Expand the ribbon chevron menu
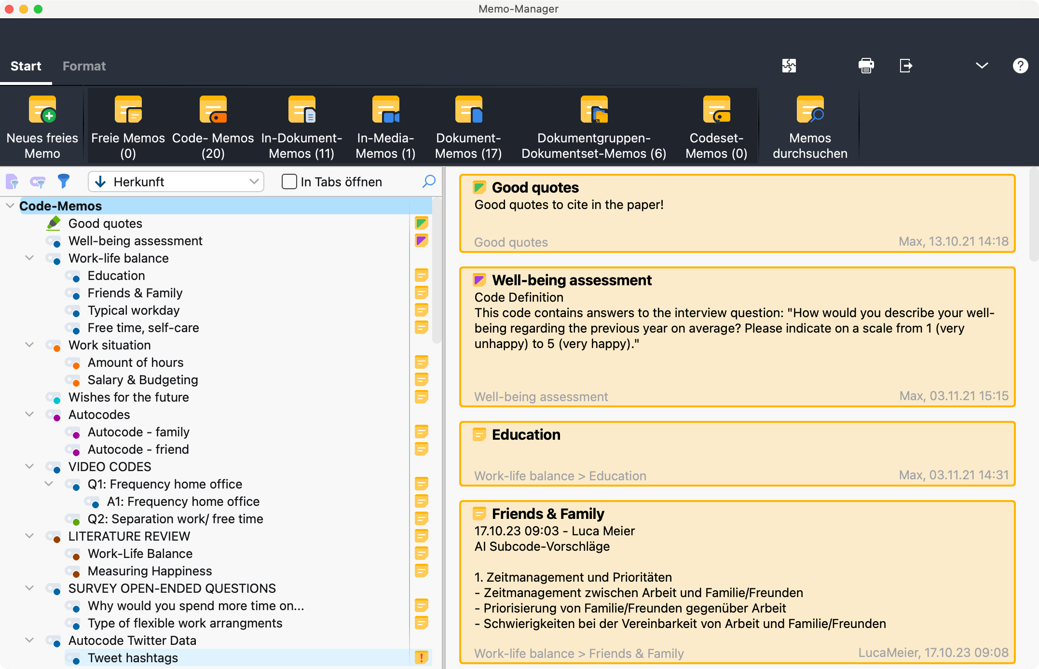The width and height of the screenshot is (1039, 669). [x=982, y=66]
